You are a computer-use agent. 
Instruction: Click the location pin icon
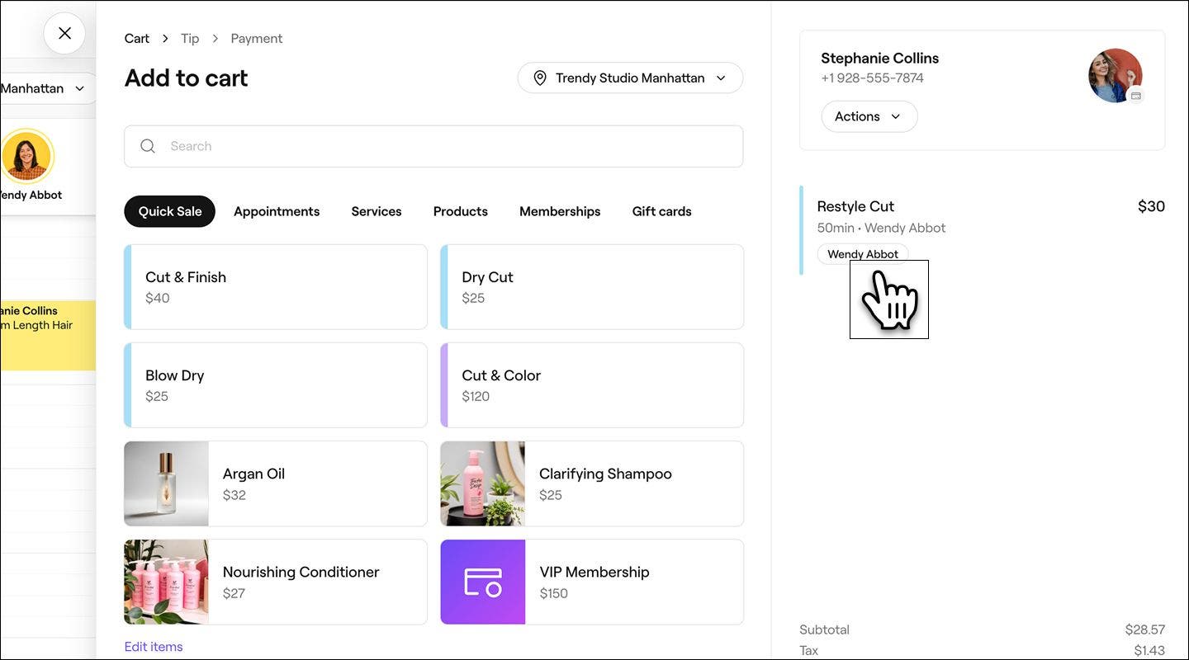540,78
